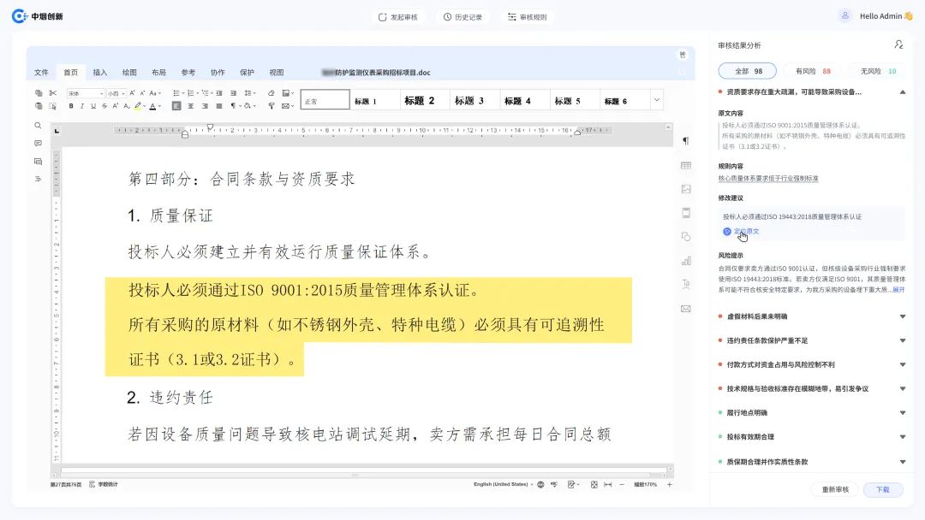Click the bar chart icon in right sidebar
This screenshot has height=520, width=925.
(685, 260)
